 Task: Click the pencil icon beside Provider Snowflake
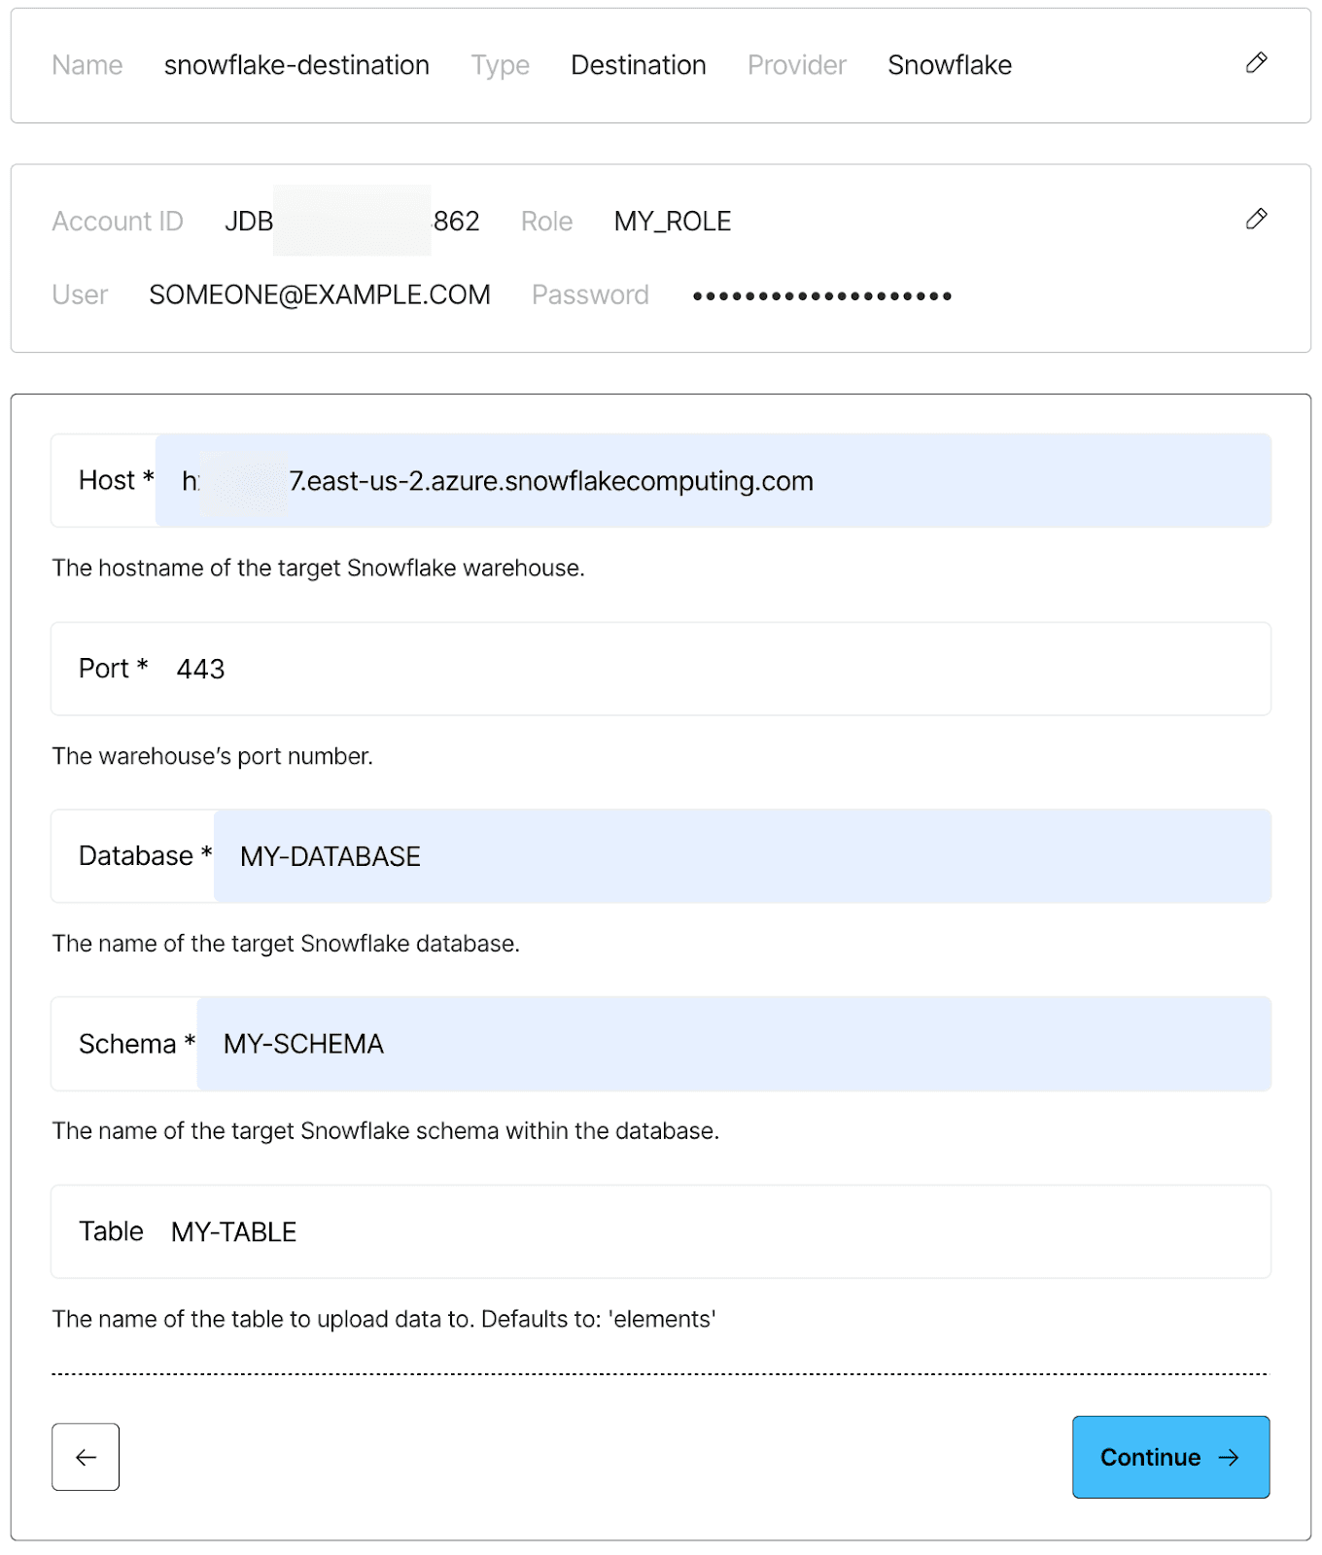click(x=1256, y=63)
